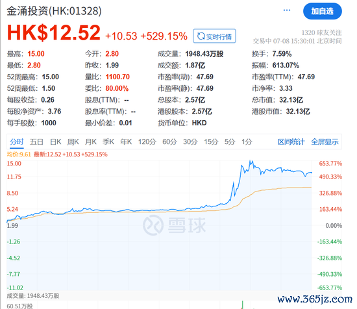
Task: Select the 30分 chart interval tab
Action: [x=190, y=142]
